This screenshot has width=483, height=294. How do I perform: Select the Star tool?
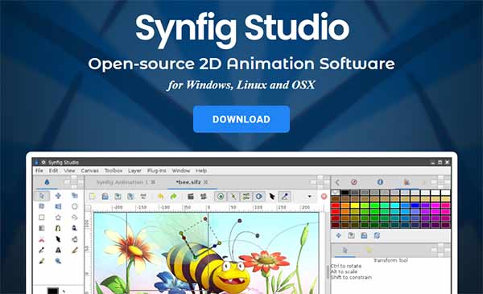coord(58,217)
